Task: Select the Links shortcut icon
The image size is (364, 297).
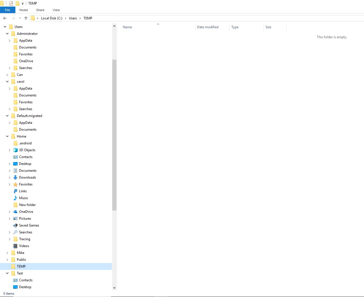Action: coord(15,191)
